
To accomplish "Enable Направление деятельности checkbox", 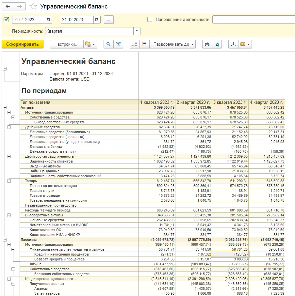I will tap(150, 20).
